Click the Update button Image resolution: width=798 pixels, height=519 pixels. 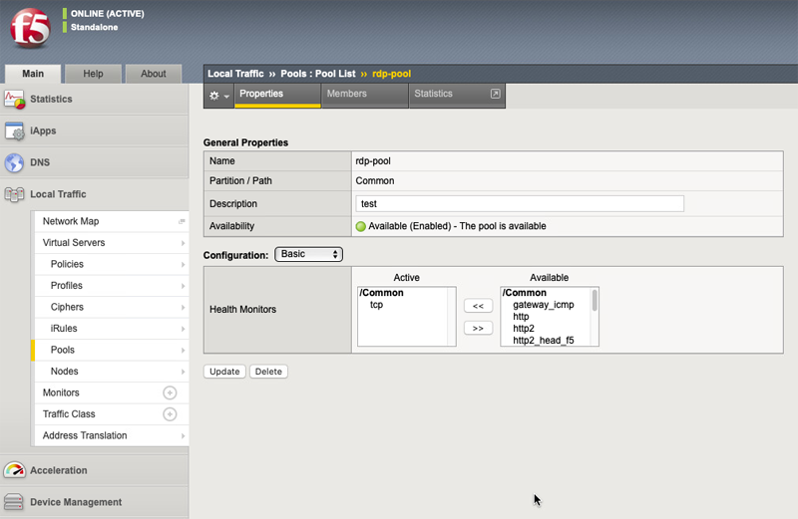pos(224,372)
